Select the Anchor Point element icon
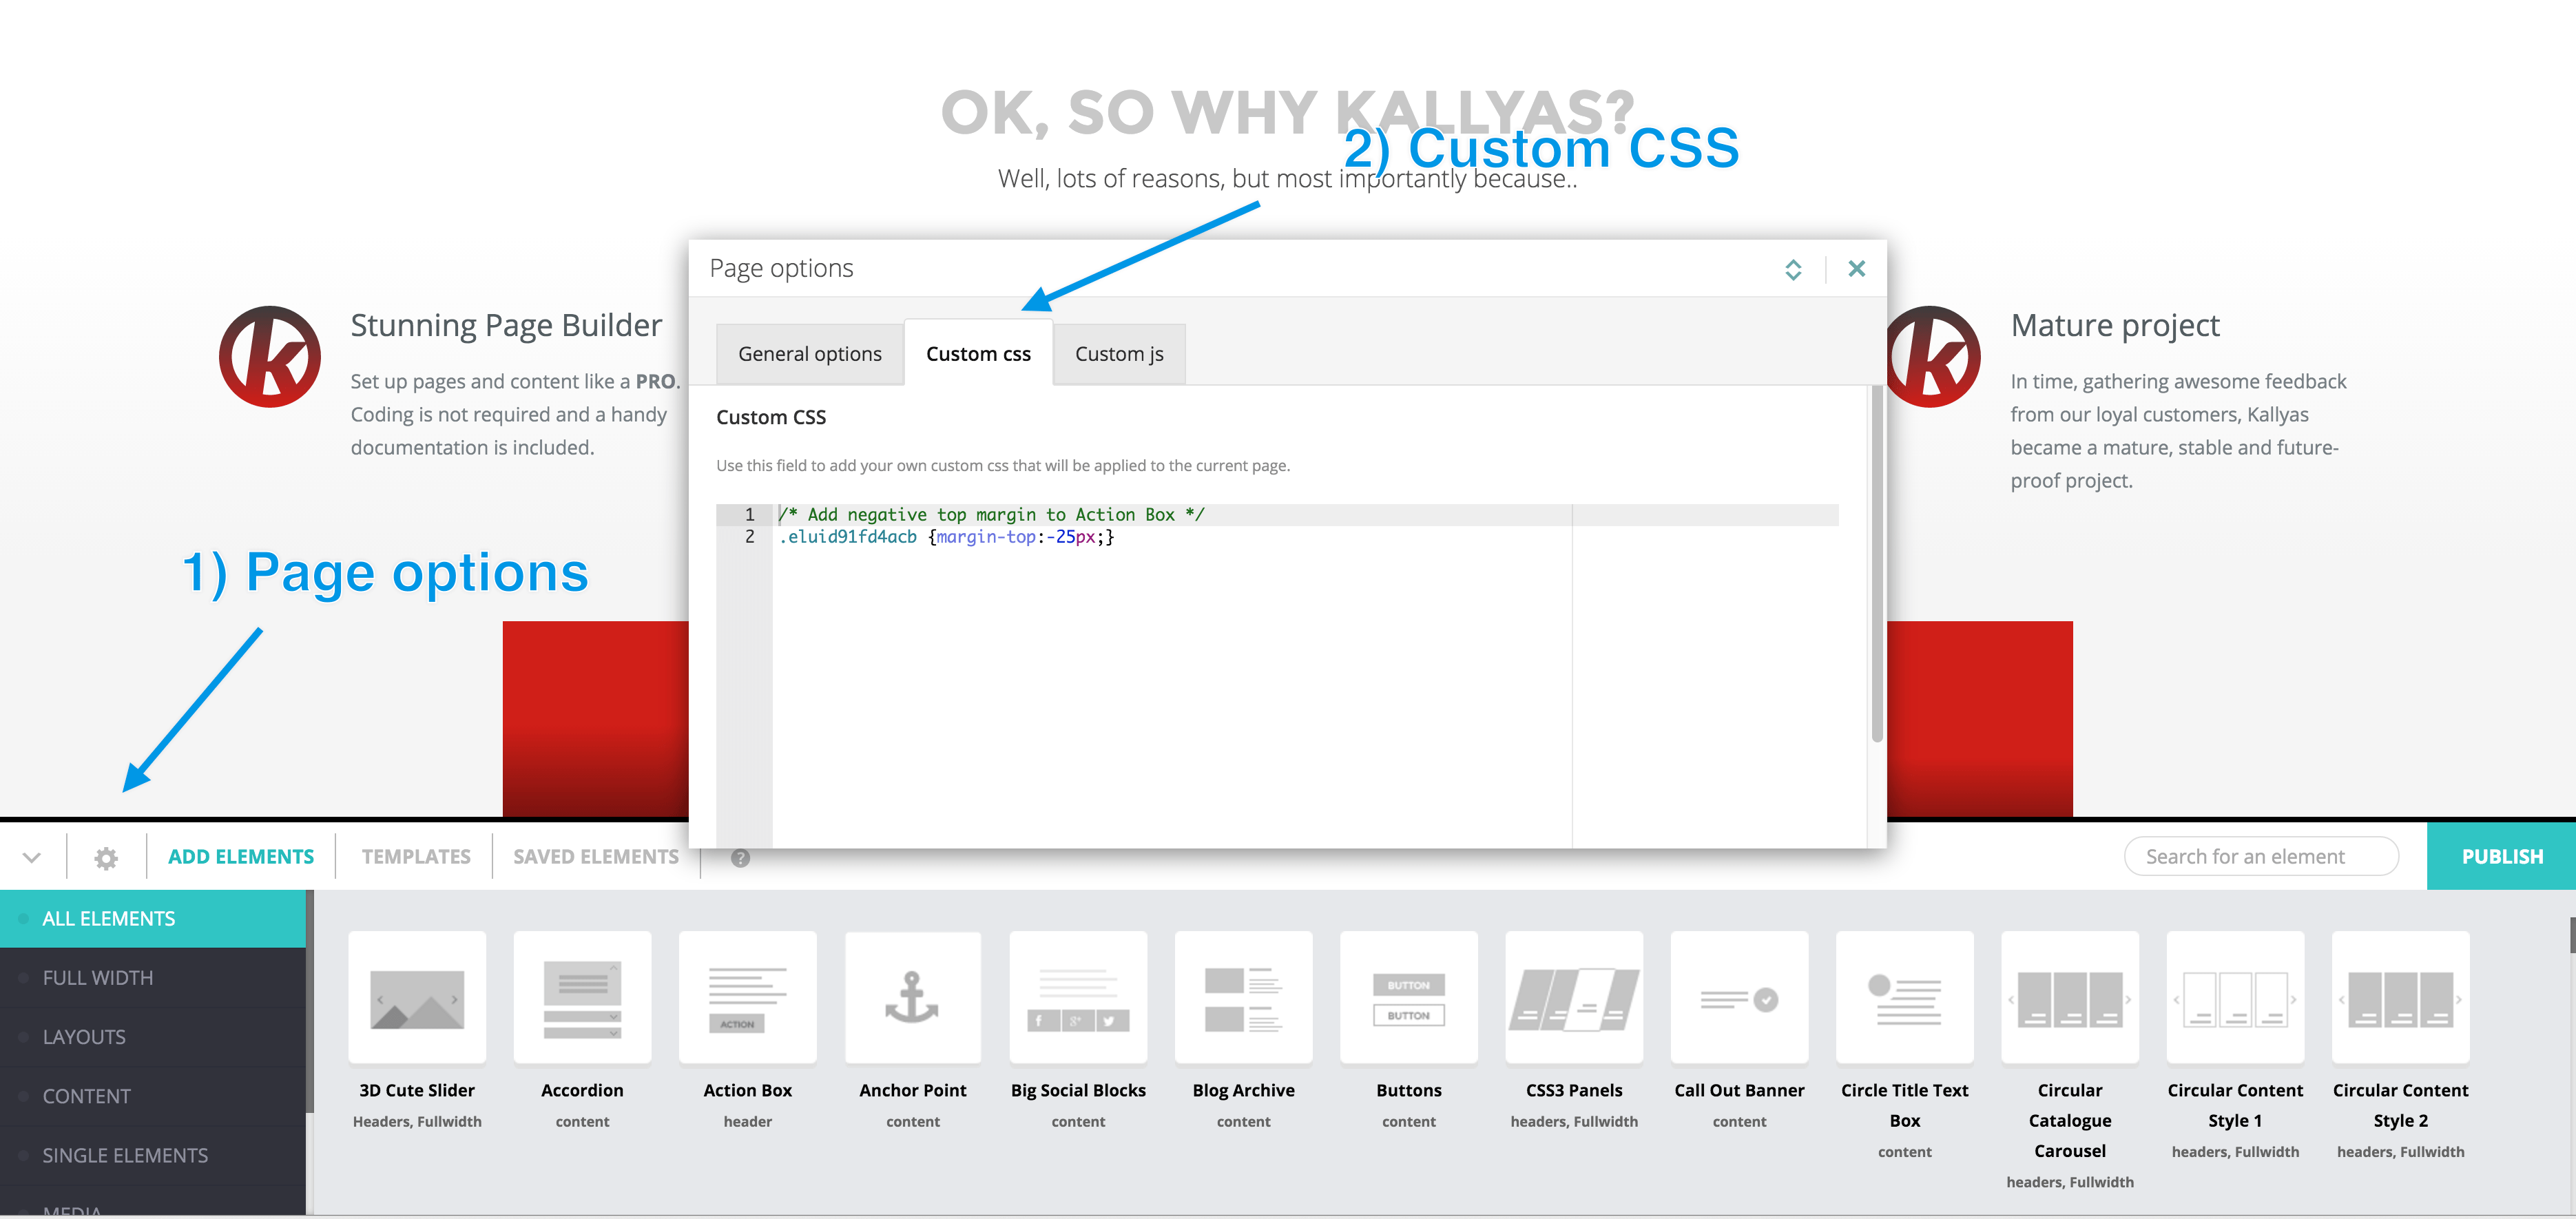2576x1219 pixels. 912,997
